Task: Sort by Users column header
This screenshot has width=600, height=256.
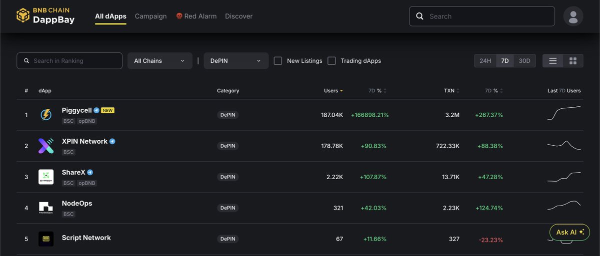Action: pyautogui.click(x=333, y=91)
